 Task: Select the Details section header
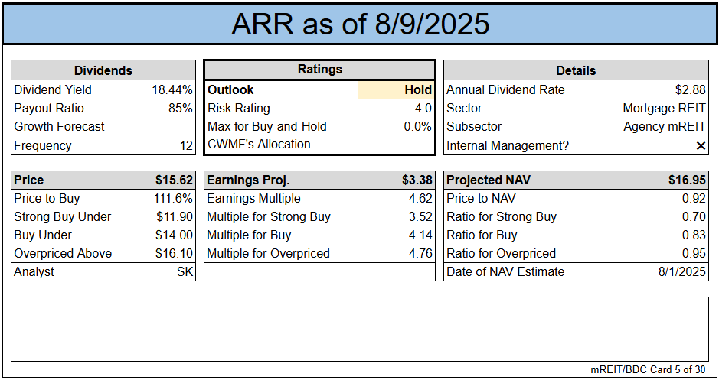(576, 70)
